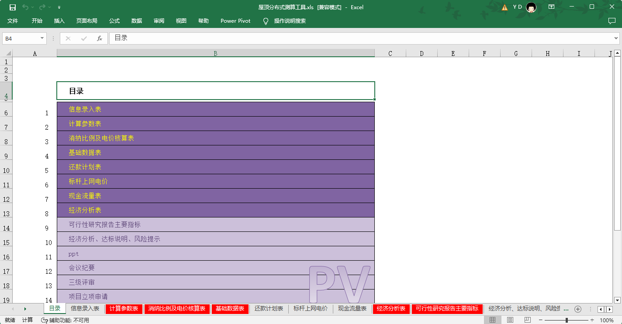Click the 辅助功能: 不可用 accessibility status

tap(65, 320)
